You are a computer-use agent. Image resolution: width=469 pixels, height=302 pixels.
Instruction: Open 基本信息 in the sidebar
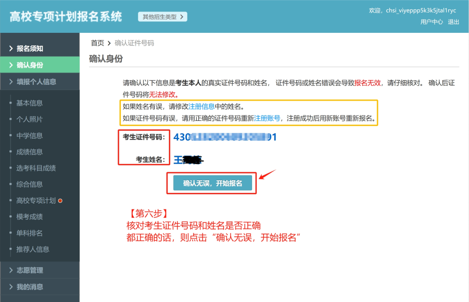click(30, 103)
